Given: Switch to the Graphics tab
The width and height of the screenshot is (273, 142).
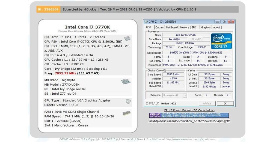Looking at the screenshot, I should (x=206, y=27).
